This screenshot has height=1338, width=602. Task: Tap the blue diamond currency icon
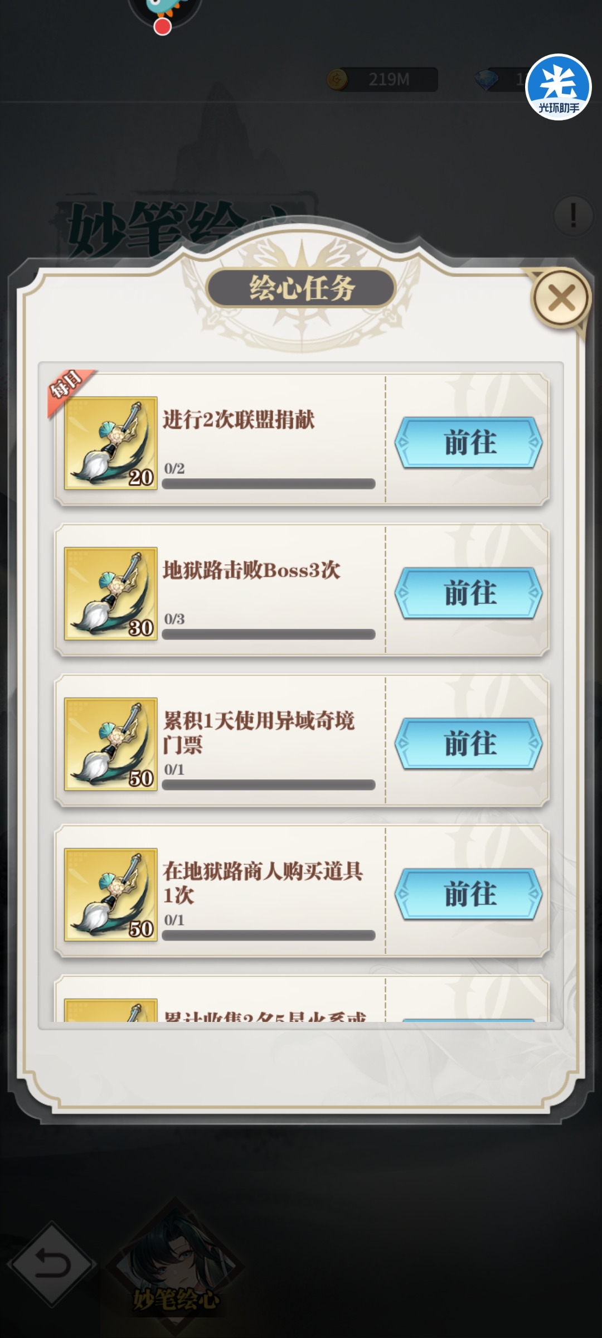[486, 80]
